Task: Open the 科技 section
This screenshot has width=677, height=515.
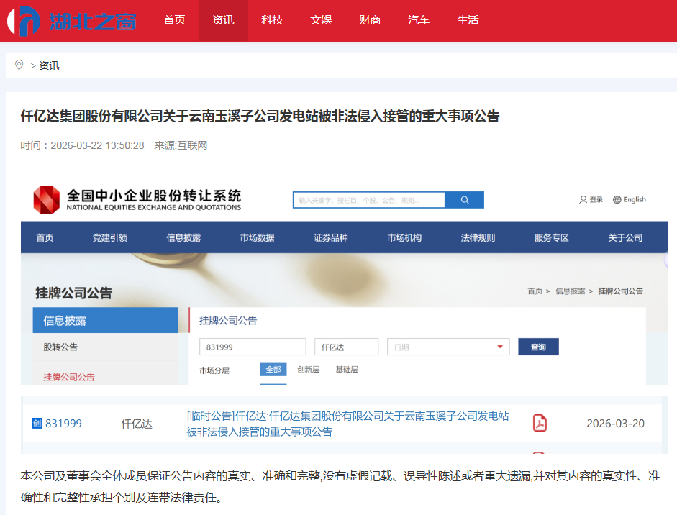Action: (272, 20)
